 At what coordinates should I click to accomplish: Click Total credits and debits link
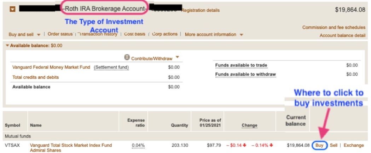pyautogui.click(x=36, y=77)
